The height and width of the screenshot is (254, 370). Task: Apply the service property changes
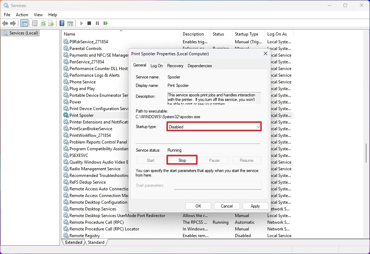(255, 206)
